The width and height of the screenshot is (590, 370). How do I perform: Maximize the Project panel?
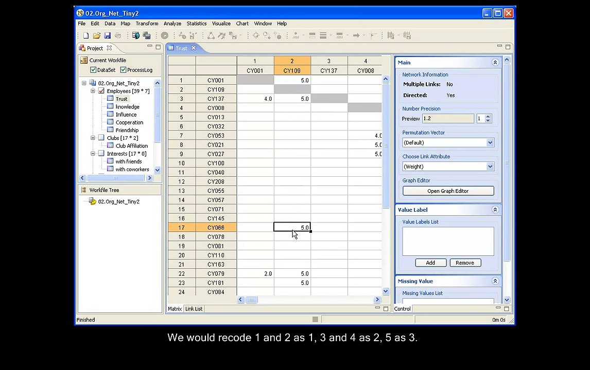158,47
